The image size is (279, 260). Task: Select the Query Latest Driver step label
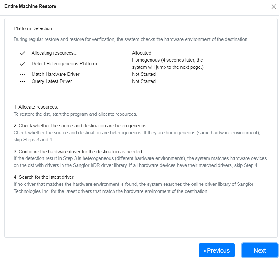pos(52,81)
